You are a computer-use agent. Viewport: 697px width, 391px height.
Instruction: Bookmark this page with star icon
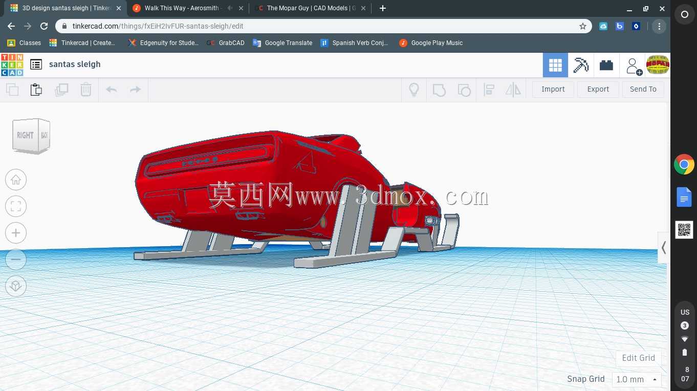click(x=582, y=26)
